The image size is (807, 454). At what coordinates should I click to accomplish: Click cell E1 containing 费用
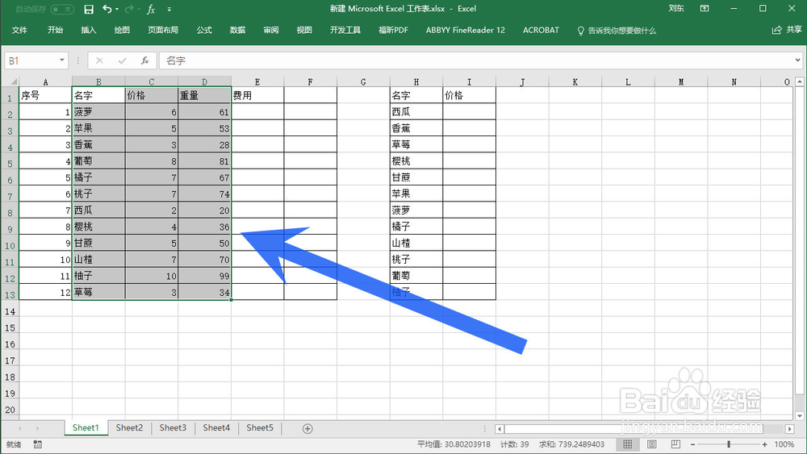257,95
